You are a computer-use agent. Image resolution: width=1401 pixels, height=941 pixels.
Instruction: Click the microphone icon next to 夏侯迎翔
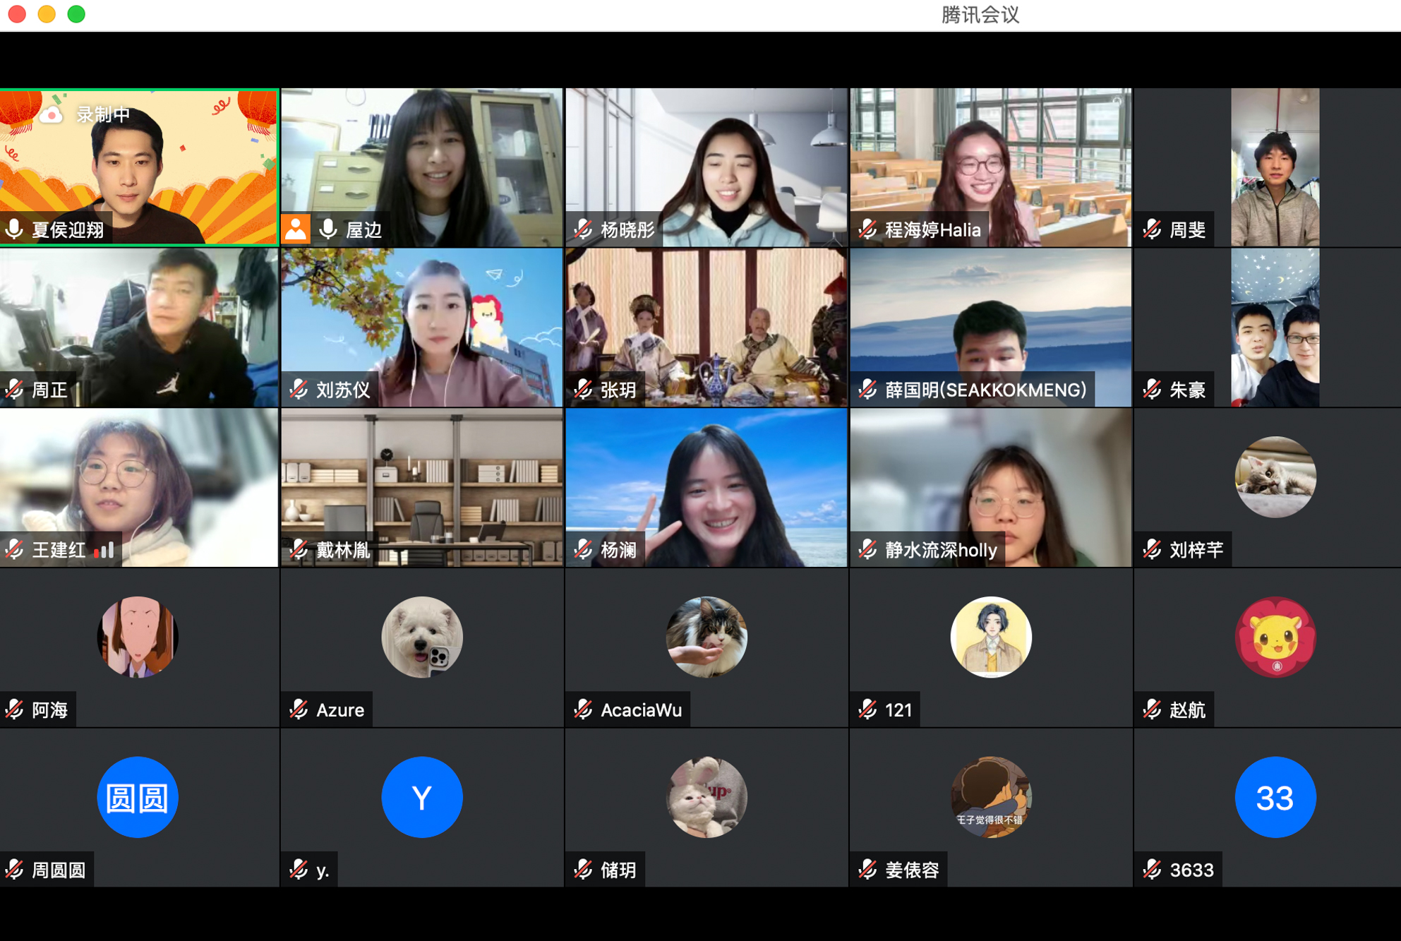click(14, 229)
